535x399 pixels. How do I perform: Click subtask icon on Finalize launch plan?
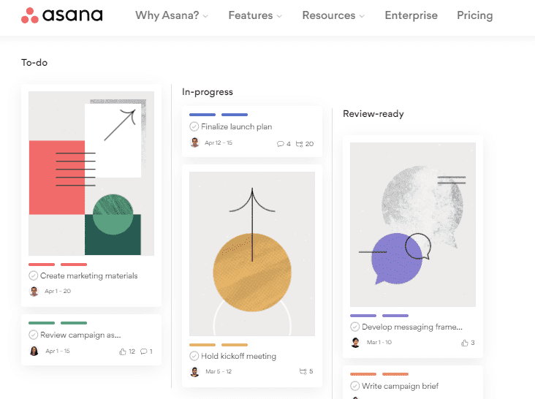click(299, 144)
